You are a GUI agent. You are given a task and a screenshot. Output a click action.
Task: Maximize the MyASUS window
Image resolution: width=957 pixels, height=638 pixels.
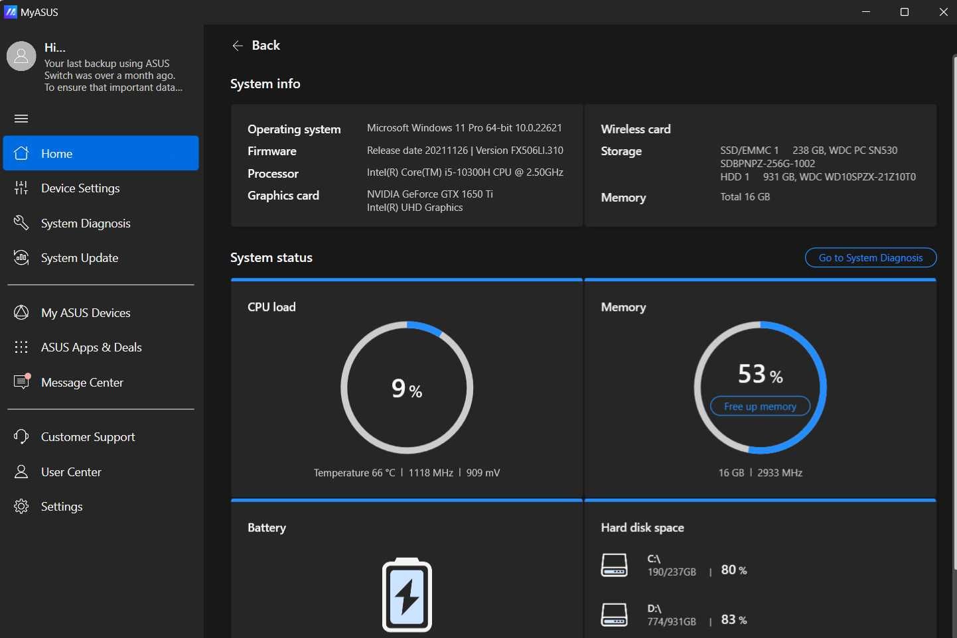coord(904,12)
